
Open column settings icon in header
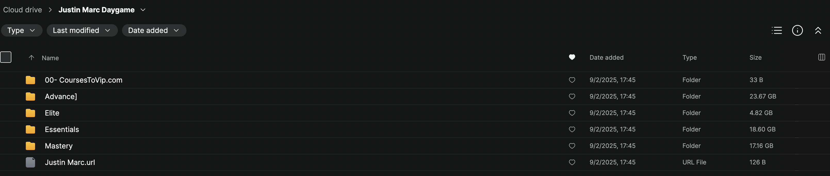(x=821, y=57)
